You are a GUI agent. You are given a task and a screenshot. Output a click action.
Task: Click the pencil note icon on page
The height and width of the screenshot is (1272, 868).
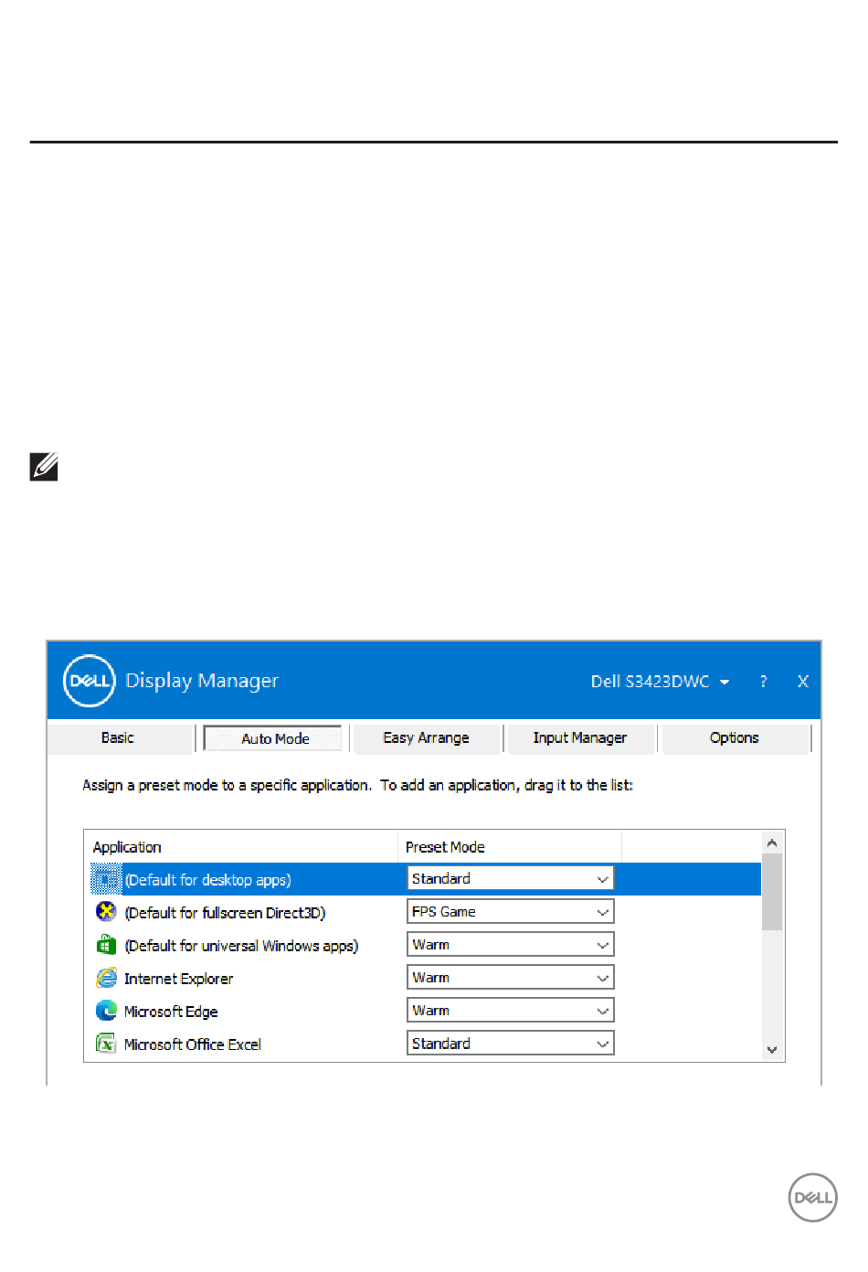coord(44,466)
